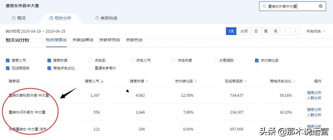Open 搜索分析 for 童装女春秋款外套 row
Image resolution: width=333 pixels, height=140 pixels.
coord(314,93)
